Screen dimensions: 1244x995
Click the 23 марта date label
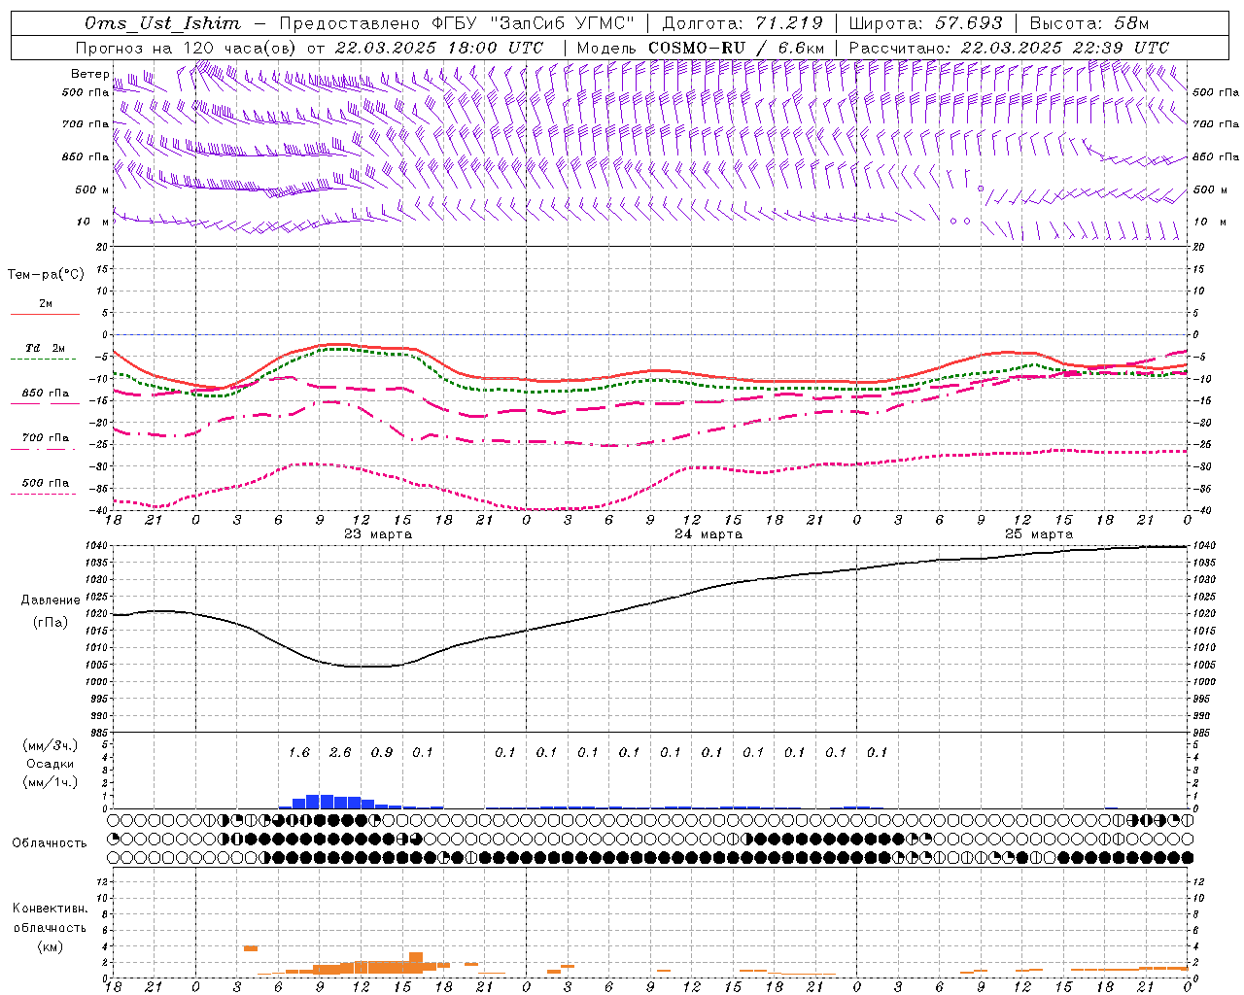378,533
